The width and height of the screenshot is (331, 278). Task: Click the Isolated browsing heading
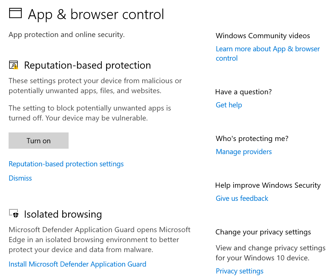[63, 214]
